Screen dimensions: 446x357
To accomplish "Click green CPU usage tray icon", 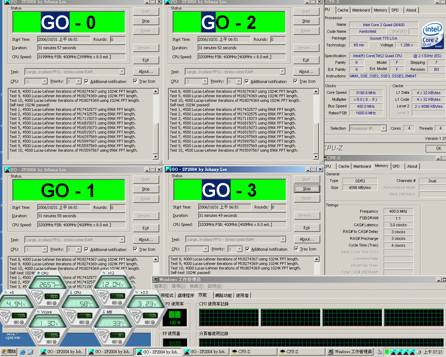I will (x=387, y=352).
